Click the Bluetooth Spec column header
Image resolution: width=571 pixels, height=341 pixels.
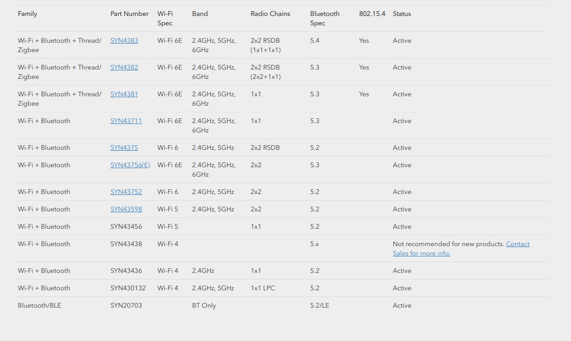tap(325, 18)
